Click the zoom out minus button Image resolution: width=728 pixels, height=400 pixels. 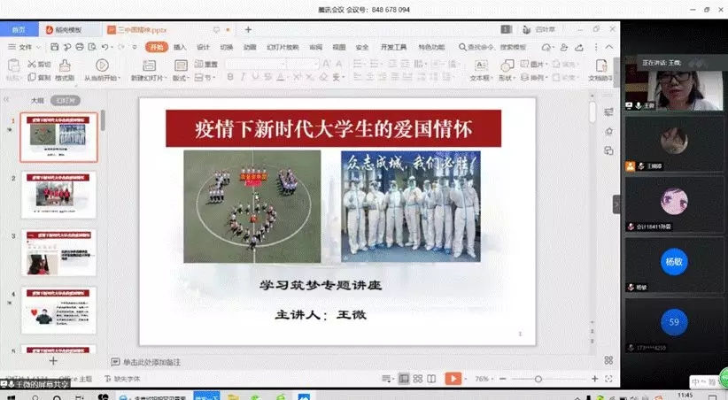point(503,379)
